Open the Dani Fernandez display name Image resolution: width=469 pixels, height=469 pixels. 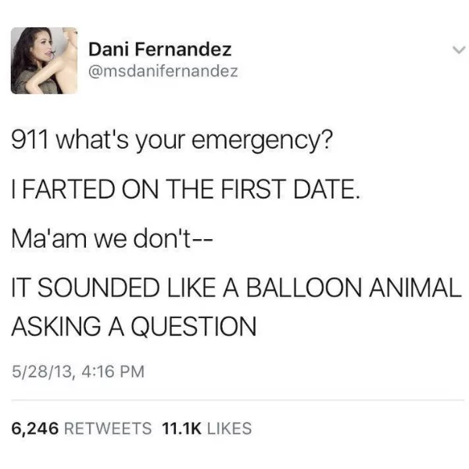tap(159, 49)
